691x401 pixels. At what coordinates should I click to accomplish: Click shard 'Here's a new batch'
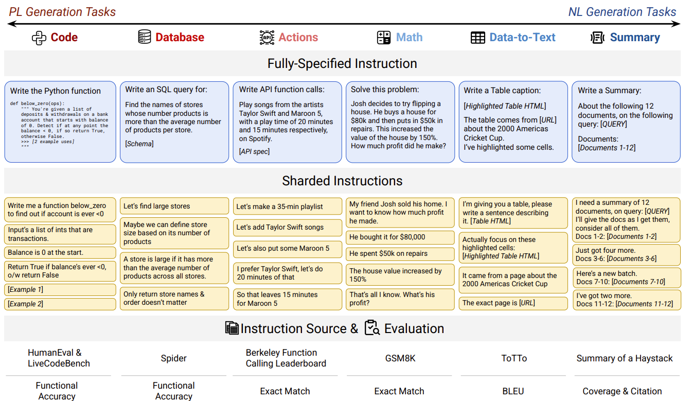coord(627,277)
